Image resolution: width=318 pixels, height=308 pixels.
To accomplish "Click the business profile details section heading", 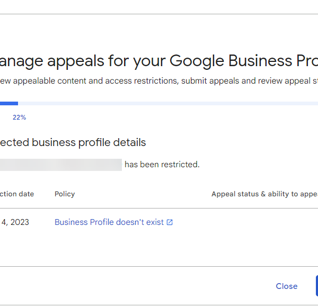I will 73,142.
